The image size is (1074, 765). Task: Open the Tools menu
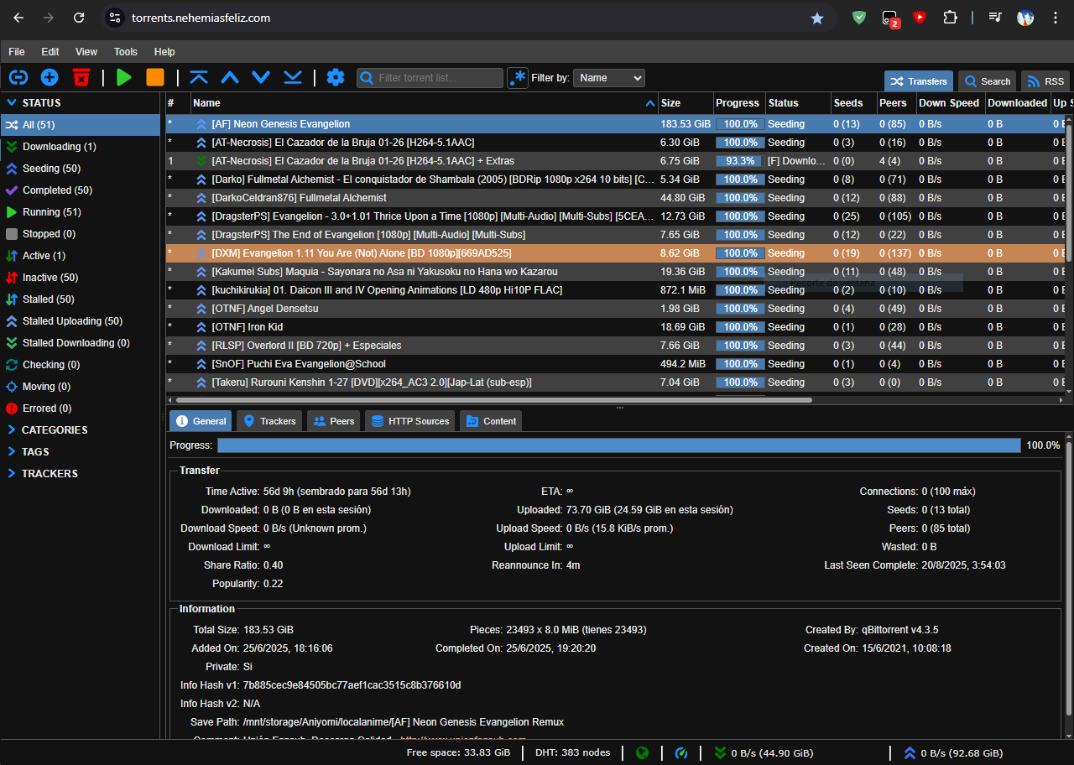[x=126, y=51]
